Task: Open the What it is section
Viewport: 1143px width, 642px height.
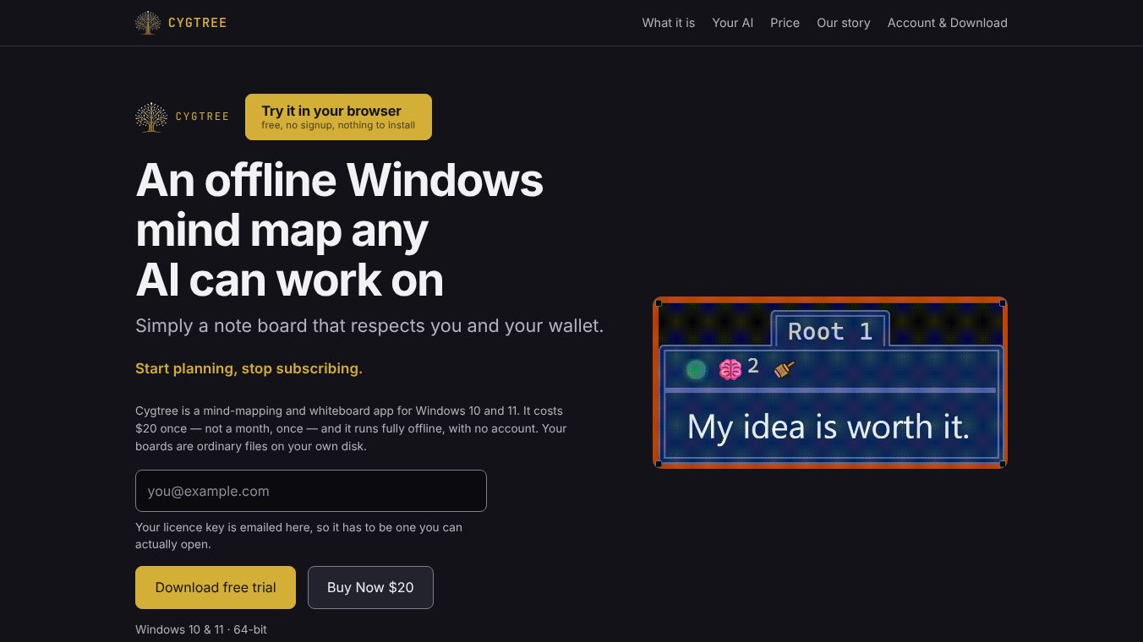Action: (669, 23)
